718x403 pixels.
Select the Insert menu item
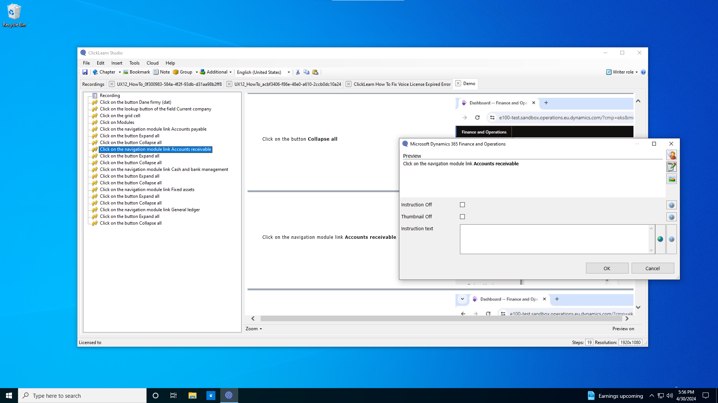click(117, 63)
